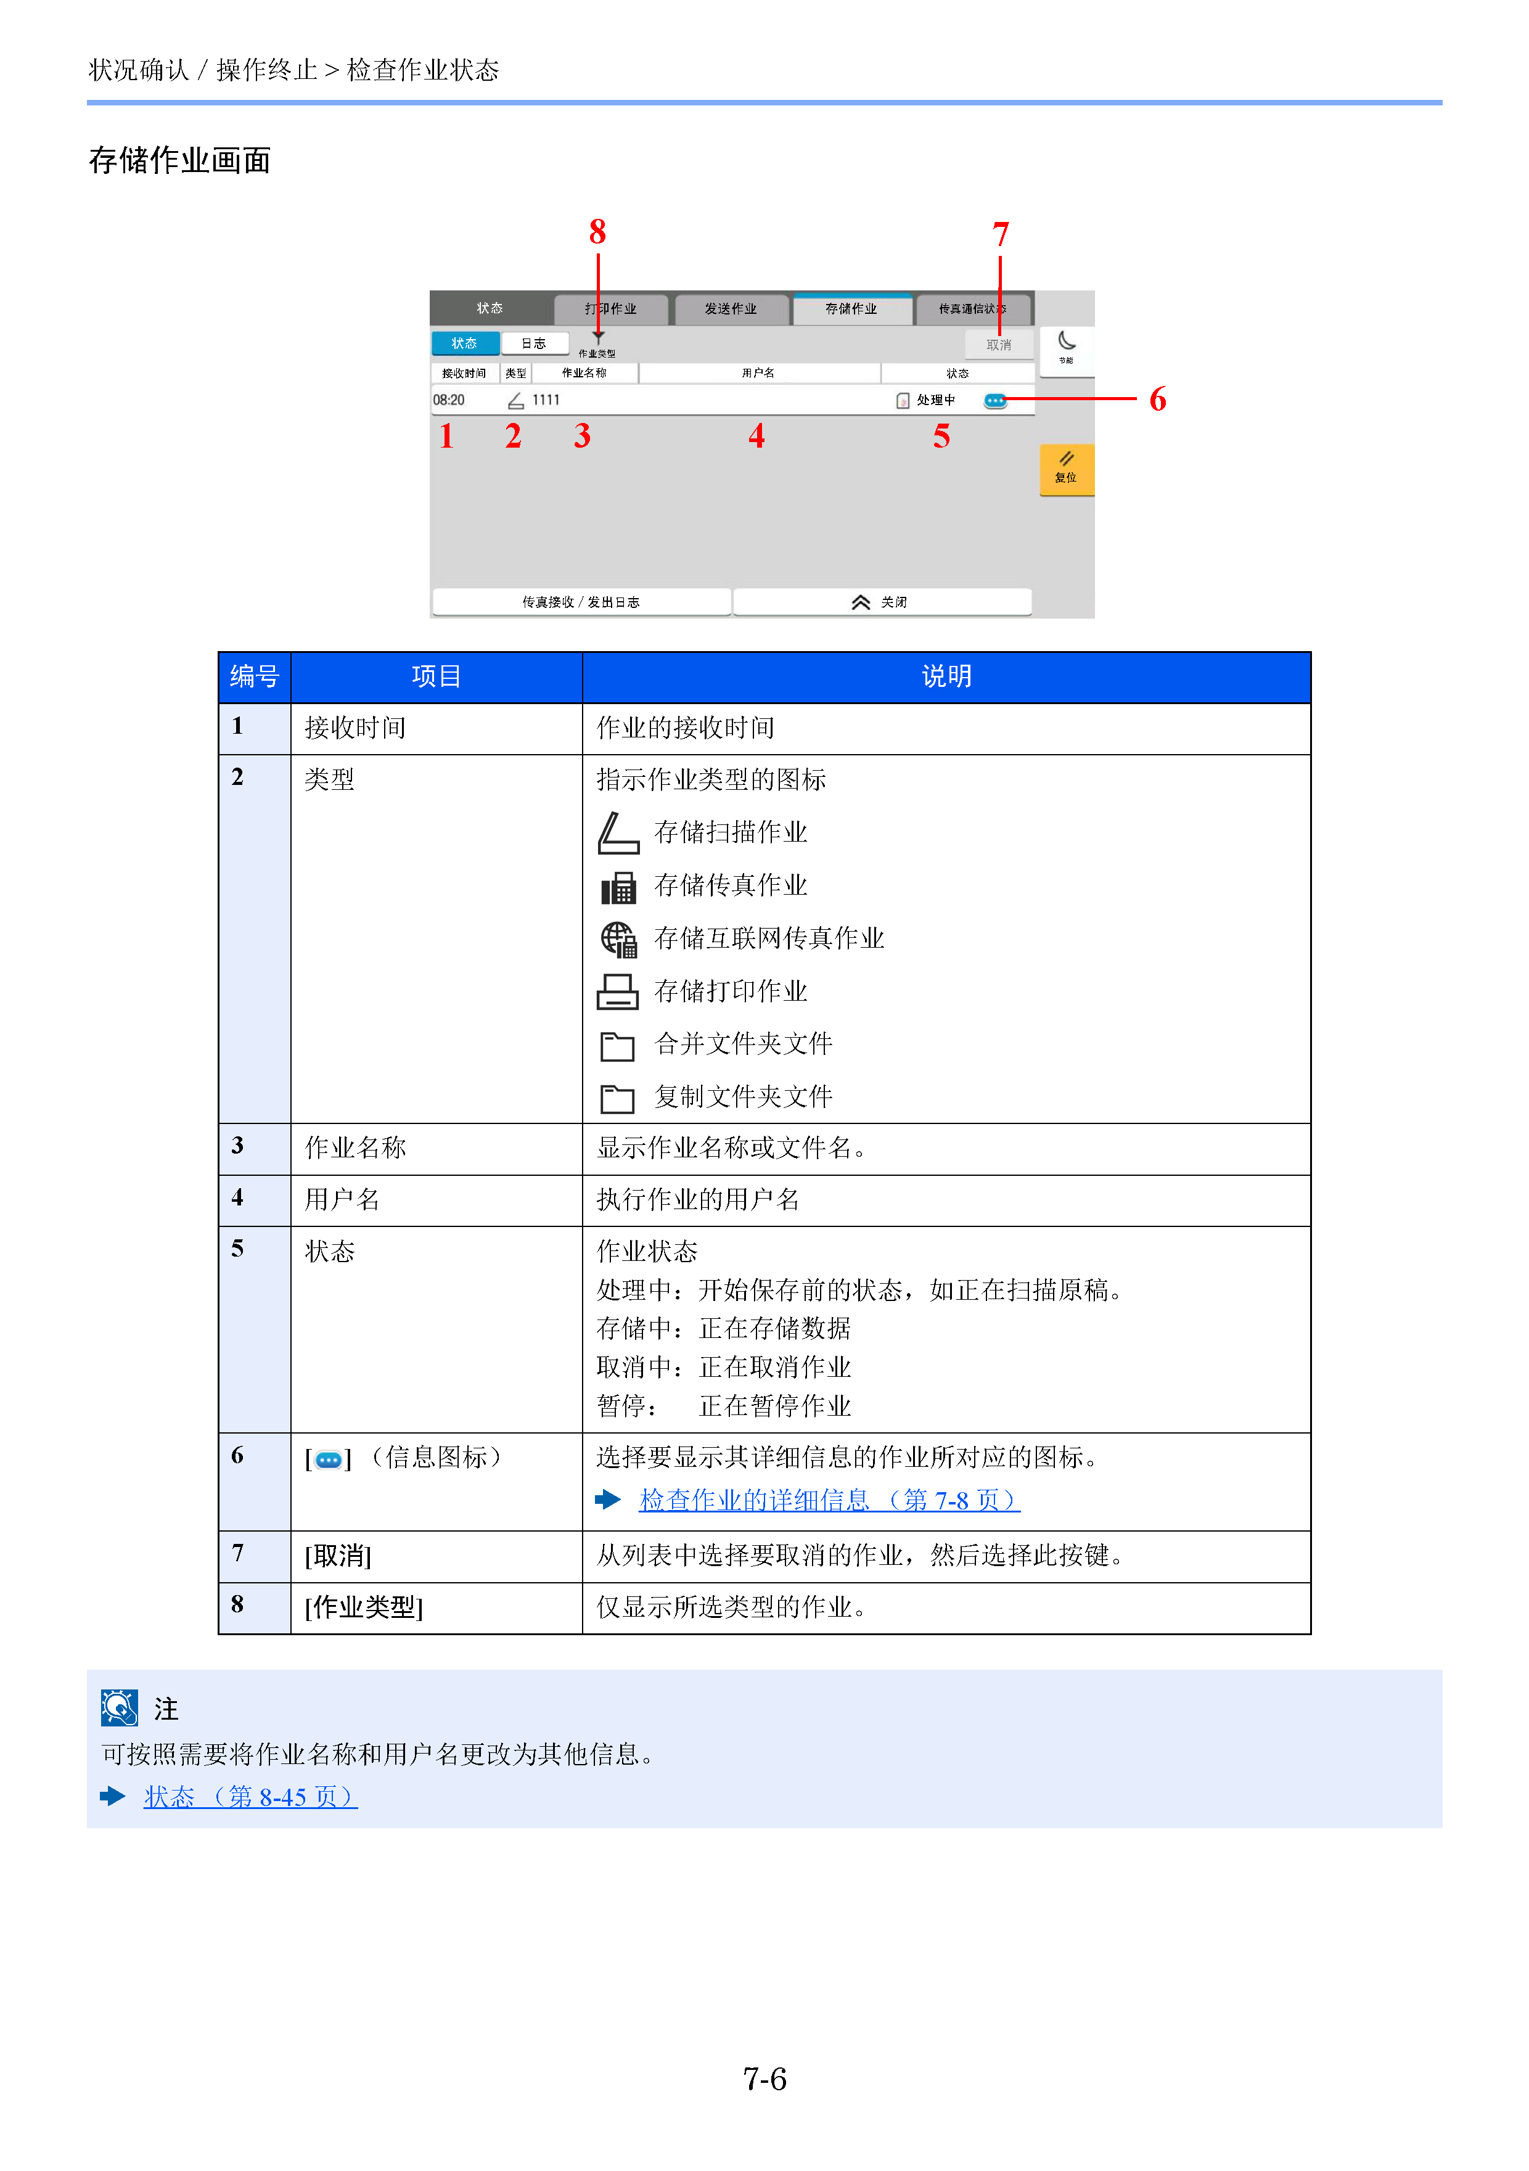The width and height of the screenshot is (1529, 2171).
Task: Click the 复制文件夹文件 folder icon
Action: 618,1100
